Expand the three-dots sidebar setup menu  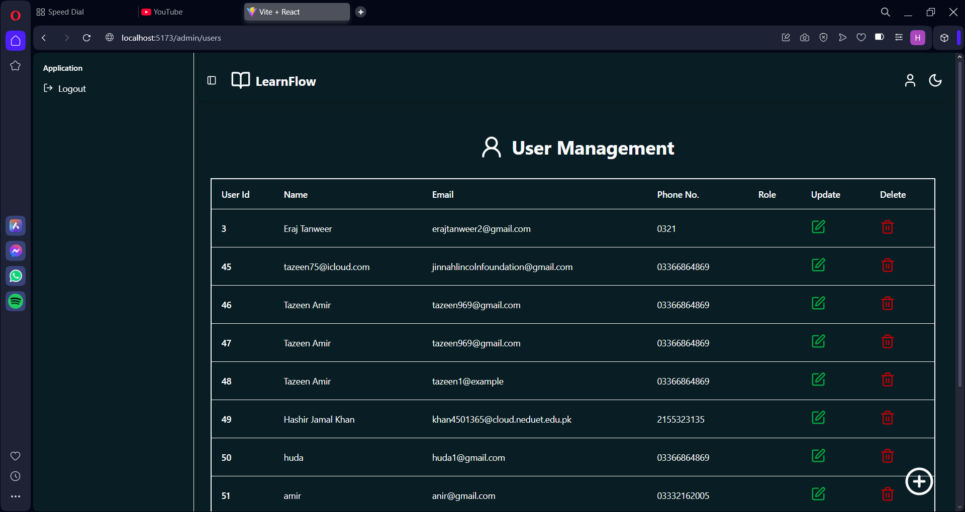(16, 496)
